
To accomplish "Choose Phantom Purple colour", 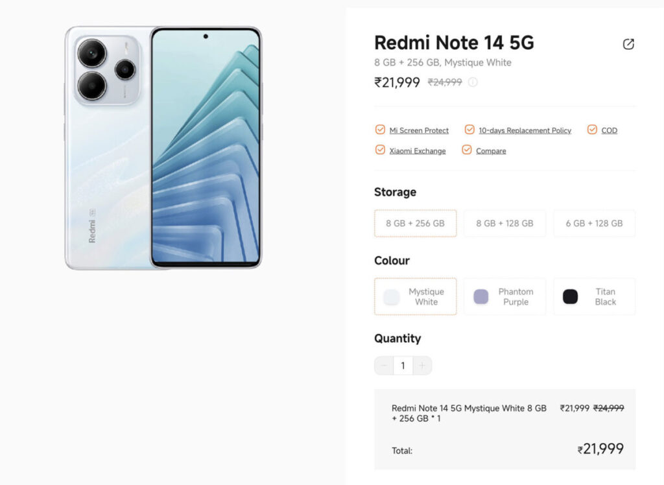I will 504,296.
